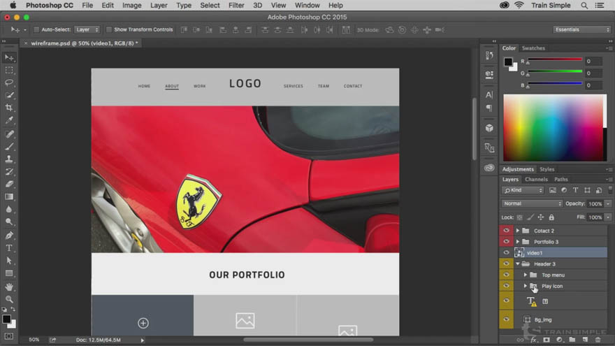Open the Auto-Select Layer dropdown

coord(87,29)
